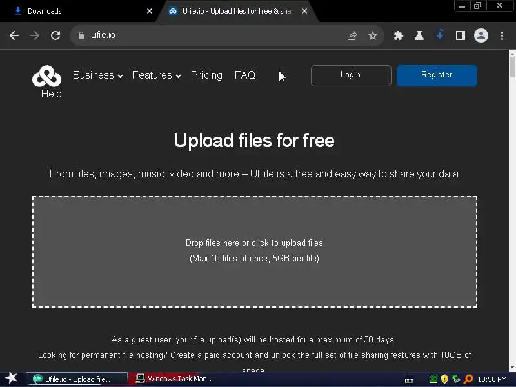Open the profile avatar icon

[481, 35]
